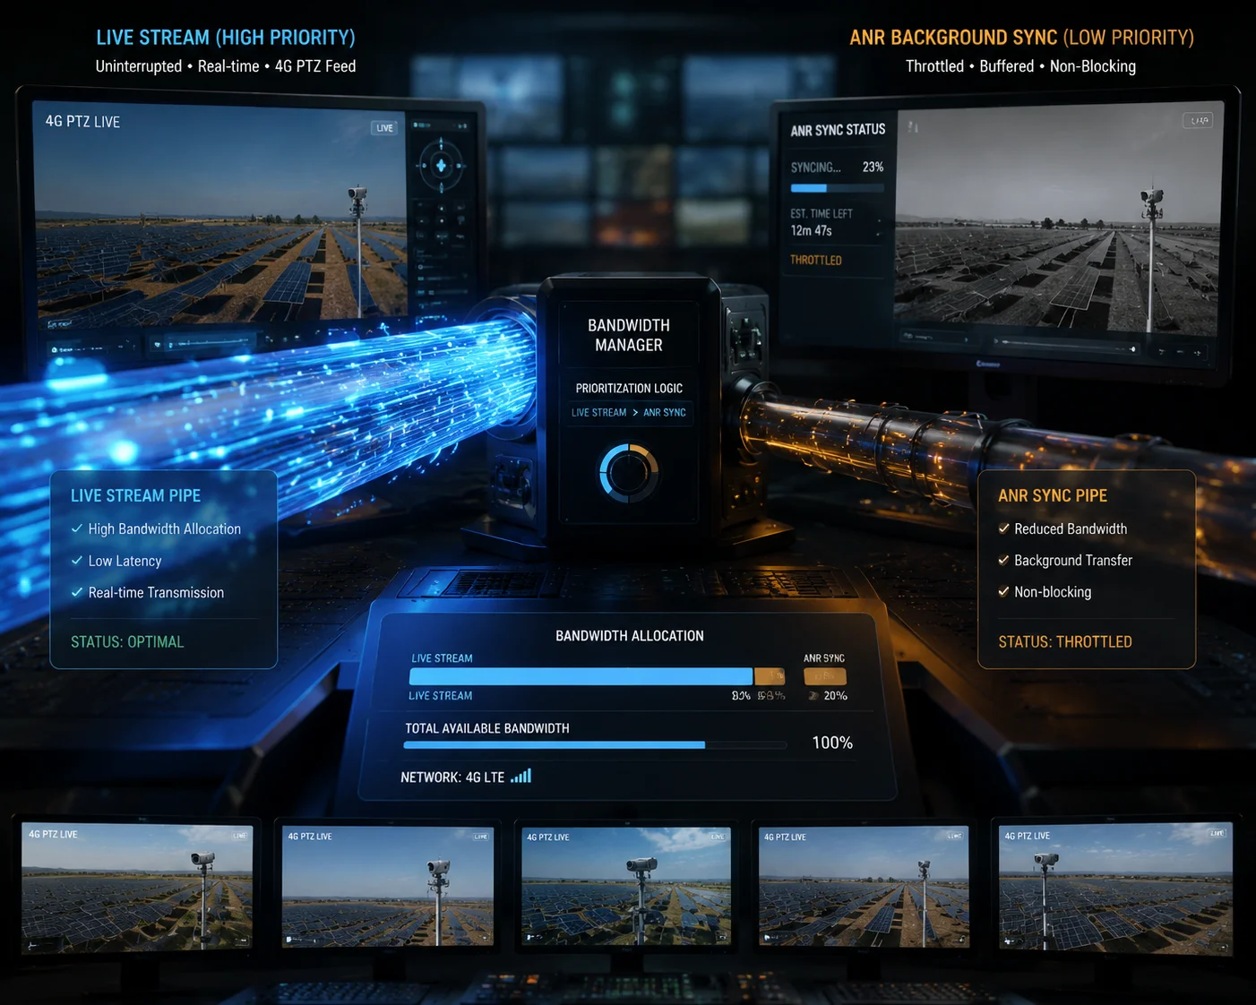This screenshot has width=1256, height=1005.
Task: Click the 'LIVE STREAM (HIGH PRIORITY)' heading
Action: 226,38
